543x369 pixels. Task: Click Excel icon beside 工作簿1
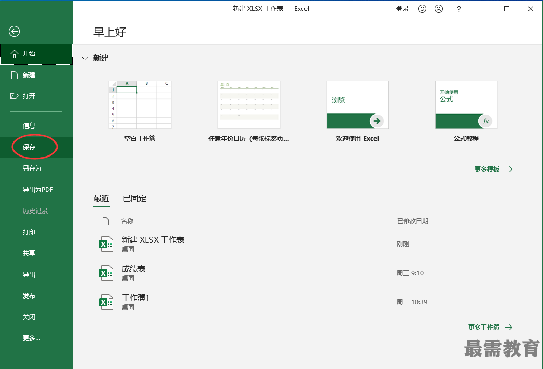(106, 302)
